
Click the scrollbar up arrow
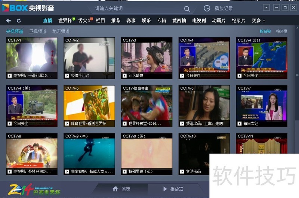pyautogui.click(x=297, y=28)
